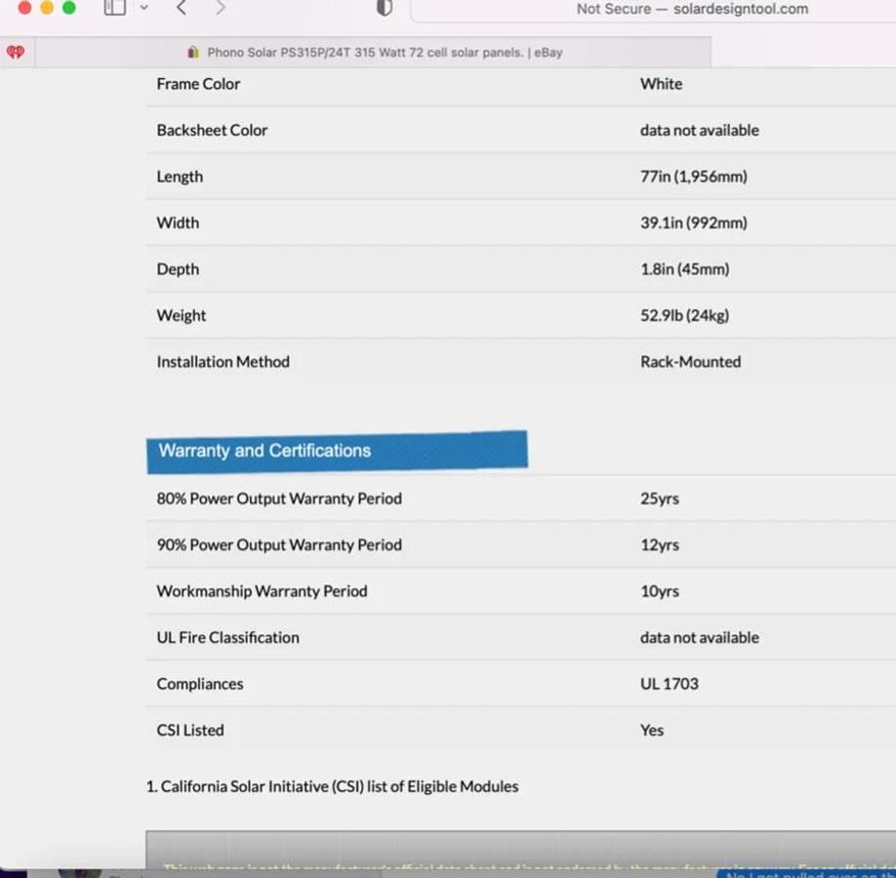Go back with the back arrow

click(x=181, y=8)
